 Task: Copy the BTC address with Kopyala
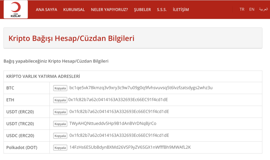tap(60, 88)
